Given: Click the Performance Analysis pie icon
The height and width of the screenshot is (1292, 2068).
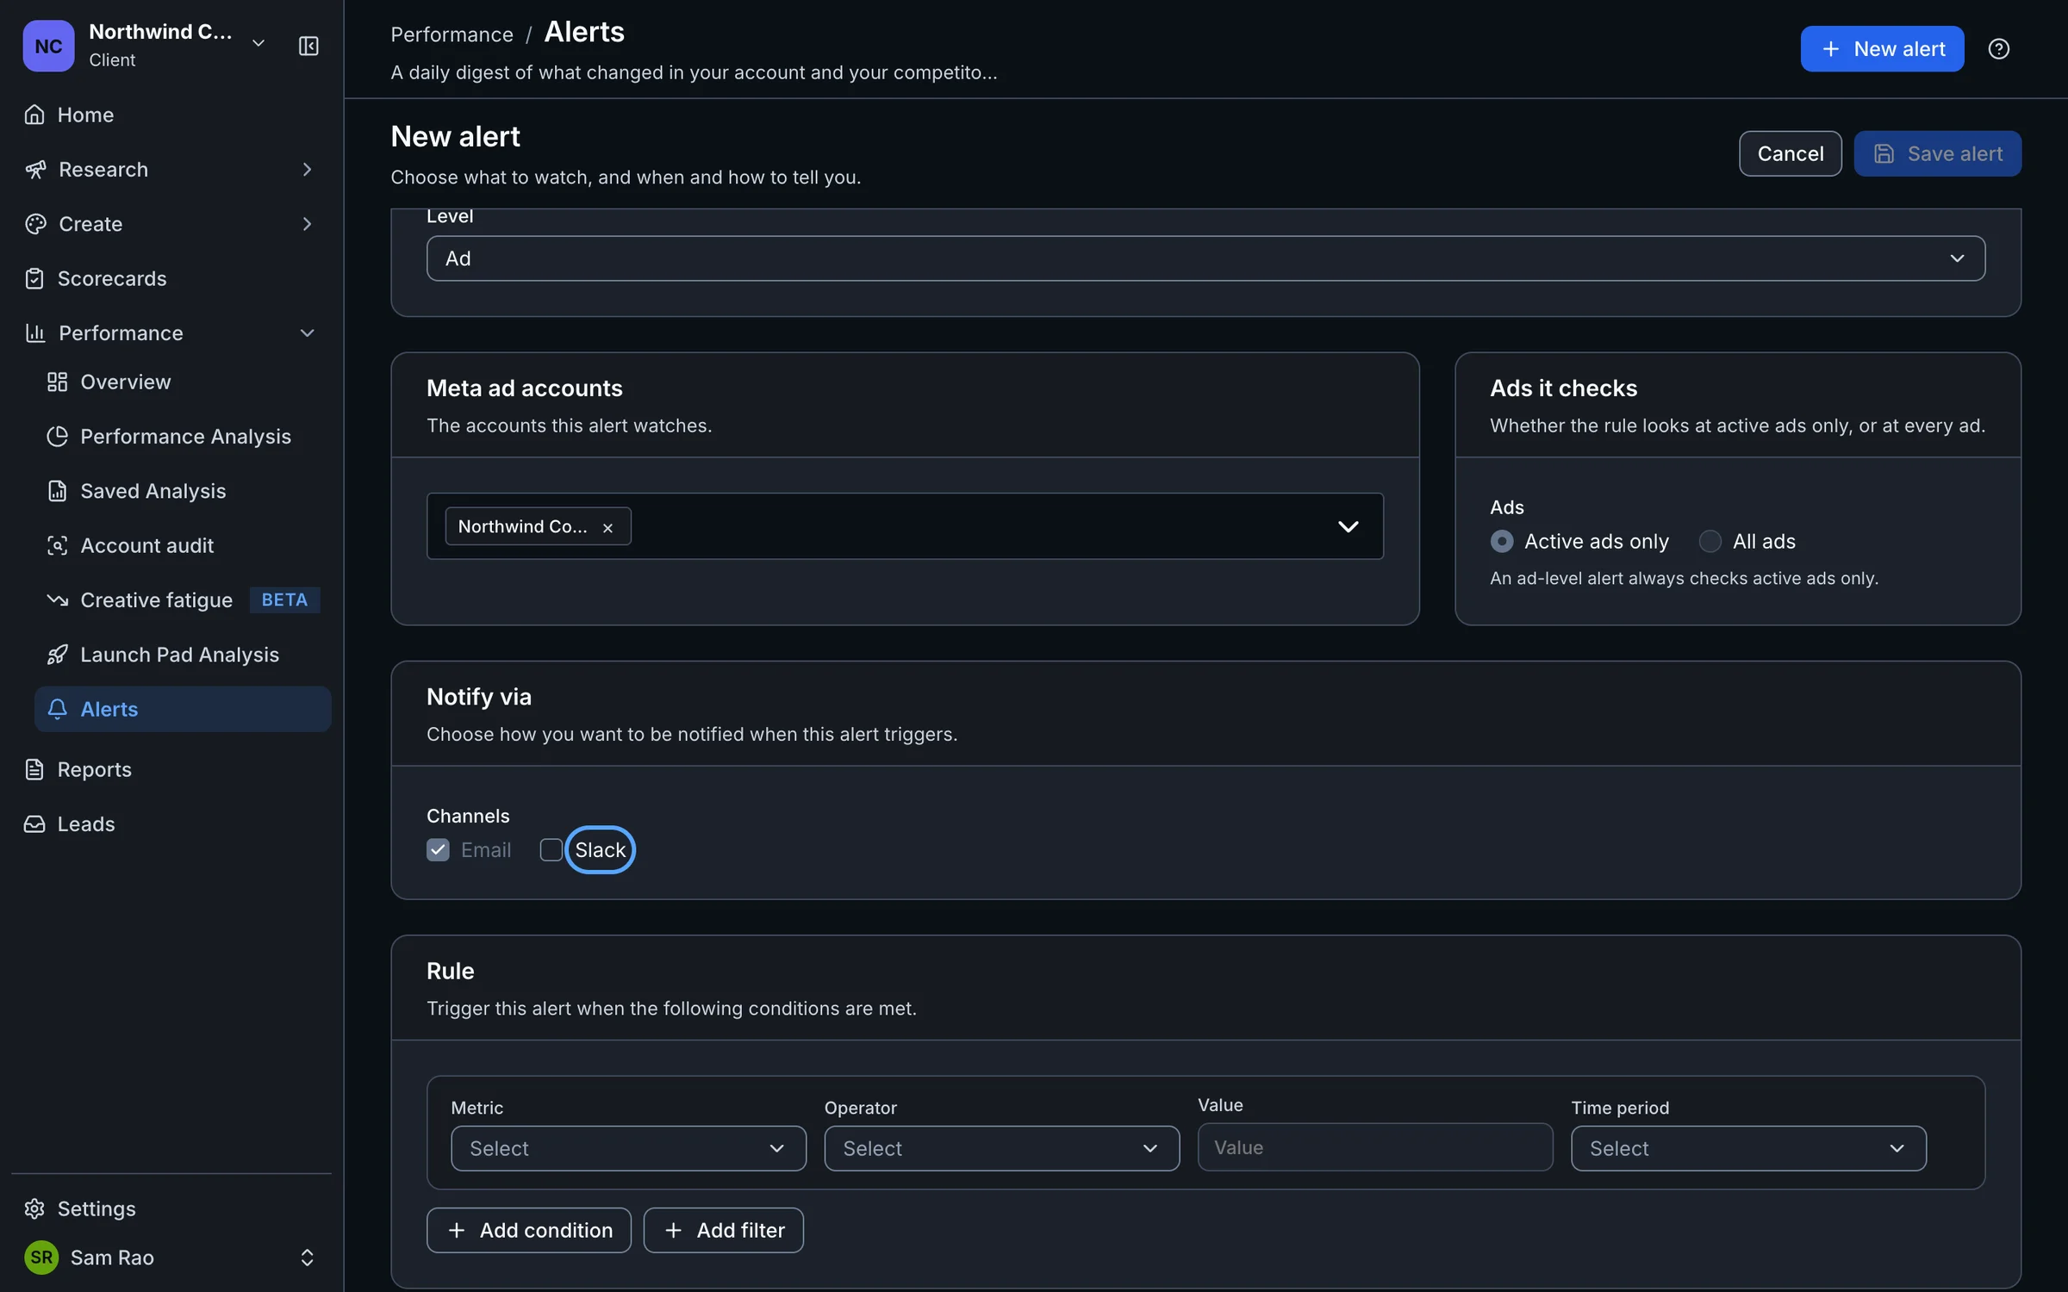Looking at the screenshot, I should [x=57, y=436].
